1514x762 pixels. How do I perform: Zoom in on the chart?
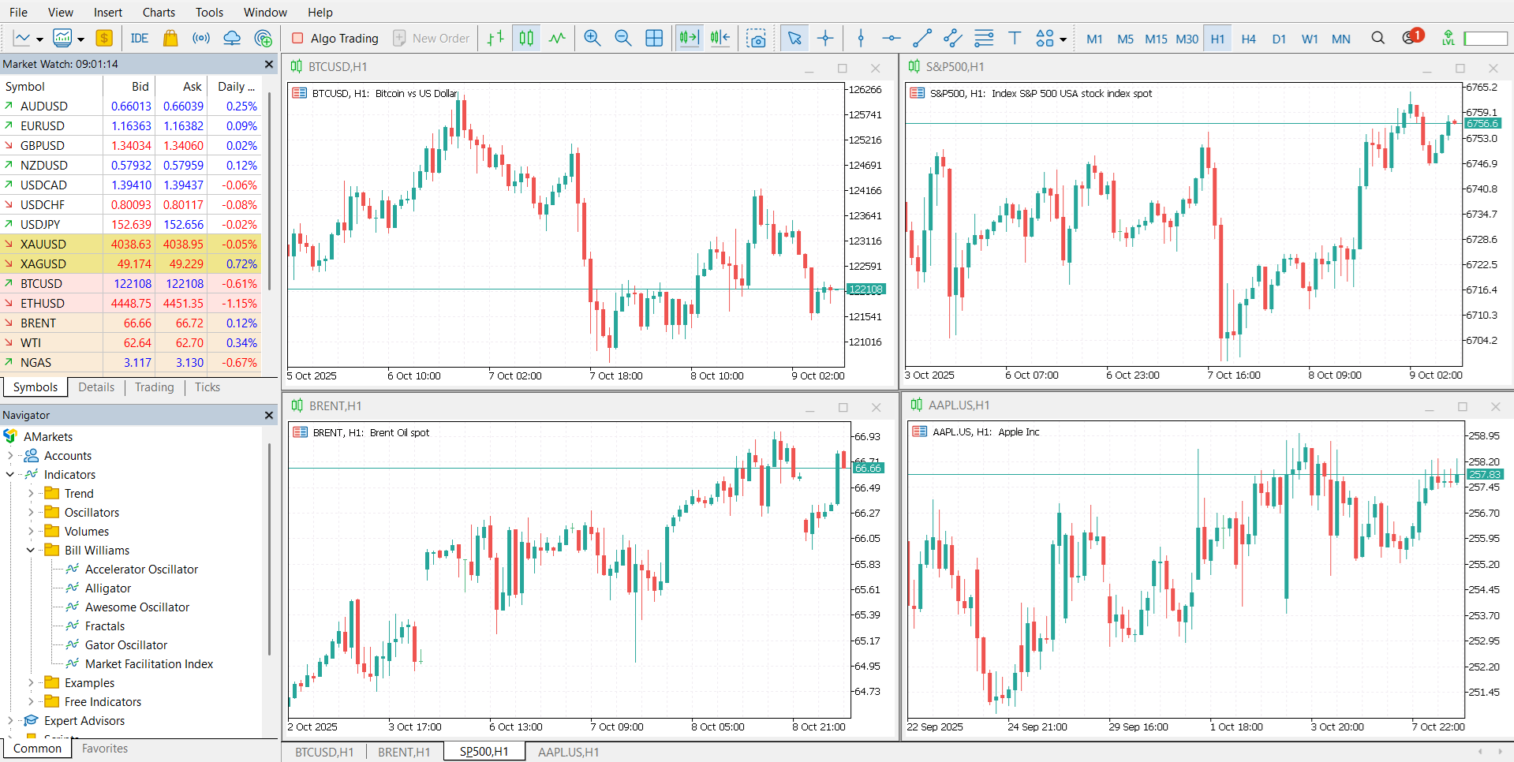point(593,38)
